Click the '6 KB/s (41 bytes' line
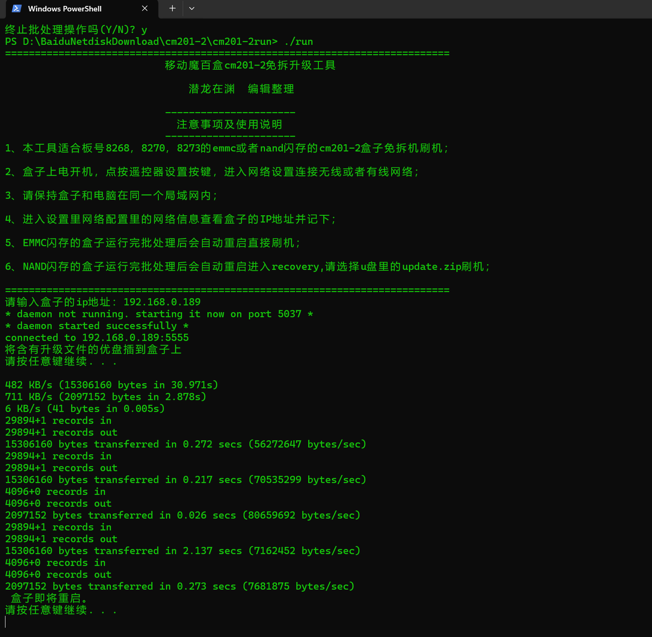 (x=85, y=409)
